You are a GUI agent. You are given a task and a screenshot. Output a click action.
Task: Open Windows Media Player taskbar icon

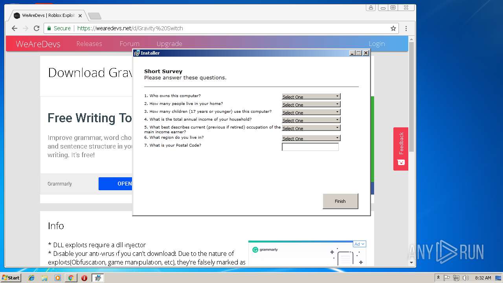click(58, 278)
